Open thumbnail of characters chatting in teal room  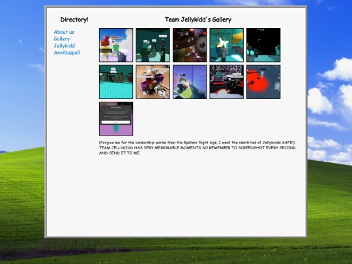(153, 45)
